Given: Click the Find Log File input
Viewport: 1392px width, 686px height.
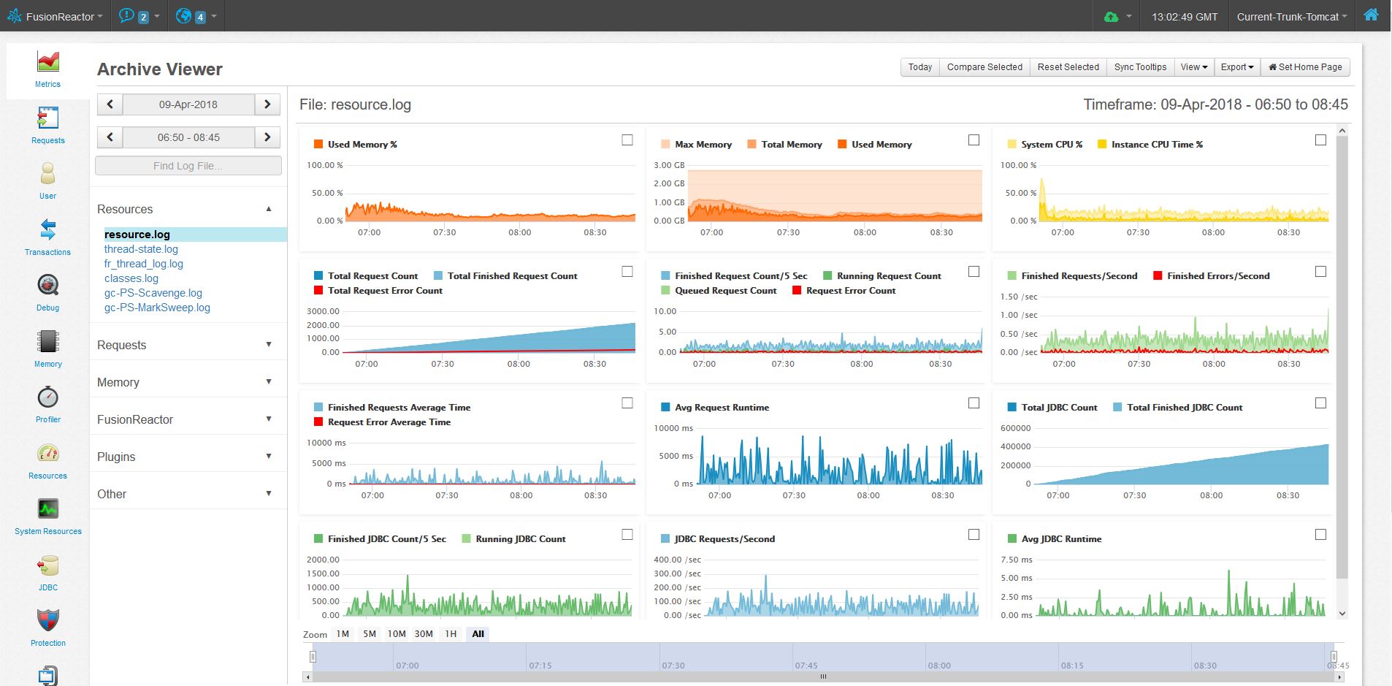Looking at the screenshot, I should [x=188, y=166].
